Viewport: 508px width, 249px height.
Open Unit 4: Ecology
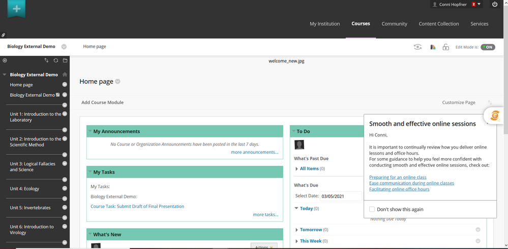24,189
